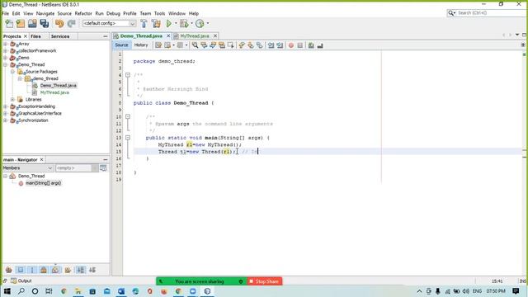Toggle Rectangular Selection mode in the editor toolbar

tap(231, 45)
